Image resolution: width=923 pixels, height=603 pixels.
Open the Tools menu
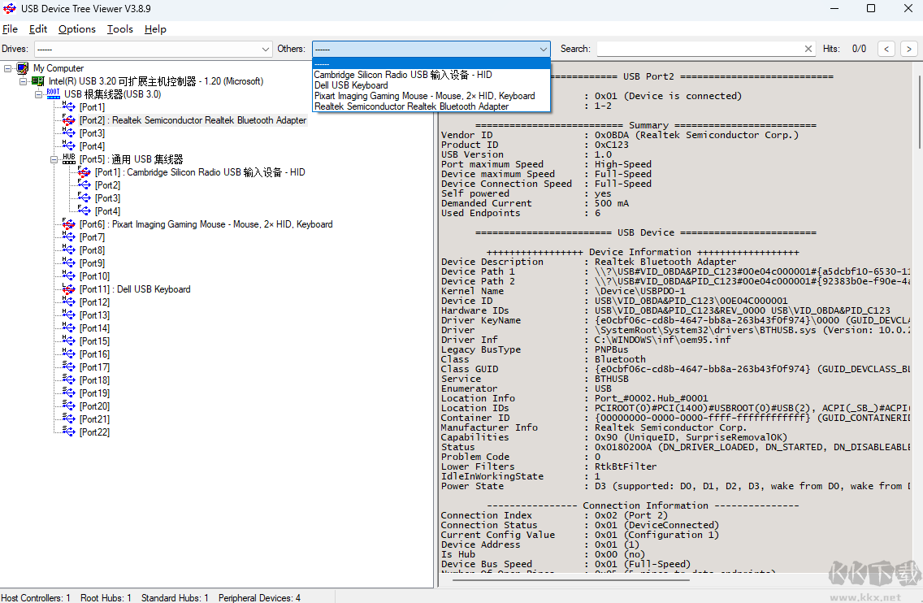coord(119,28)
